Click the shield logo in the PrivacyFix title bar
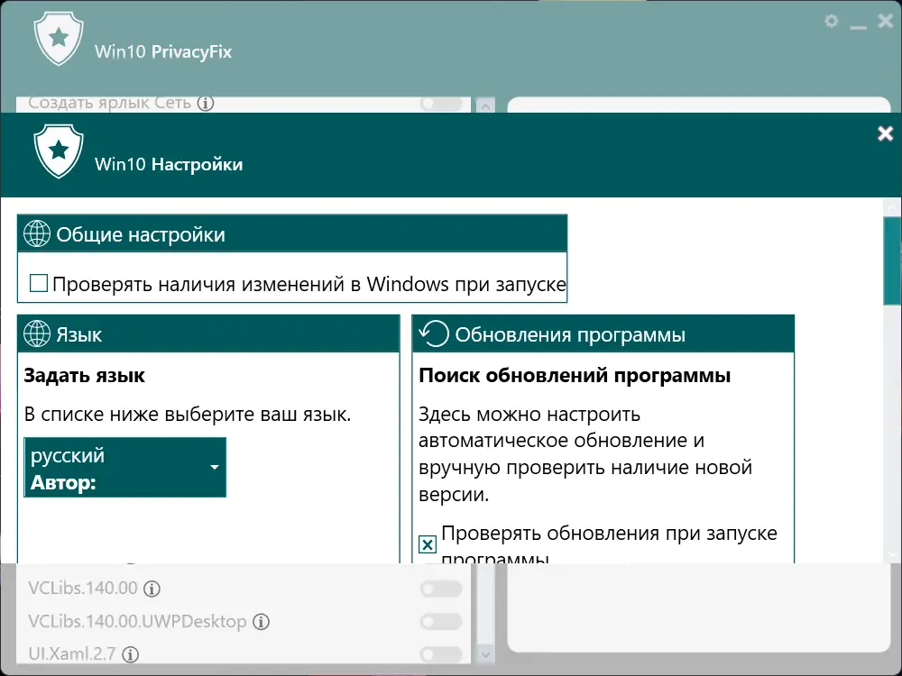 (x=58, y=39)
